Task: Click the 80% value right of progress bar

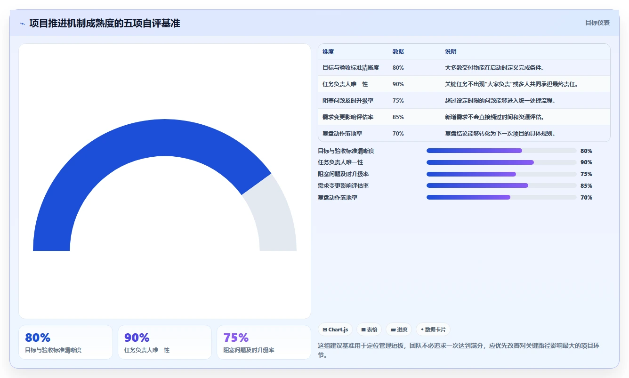Action: click(x=586, y=151)
